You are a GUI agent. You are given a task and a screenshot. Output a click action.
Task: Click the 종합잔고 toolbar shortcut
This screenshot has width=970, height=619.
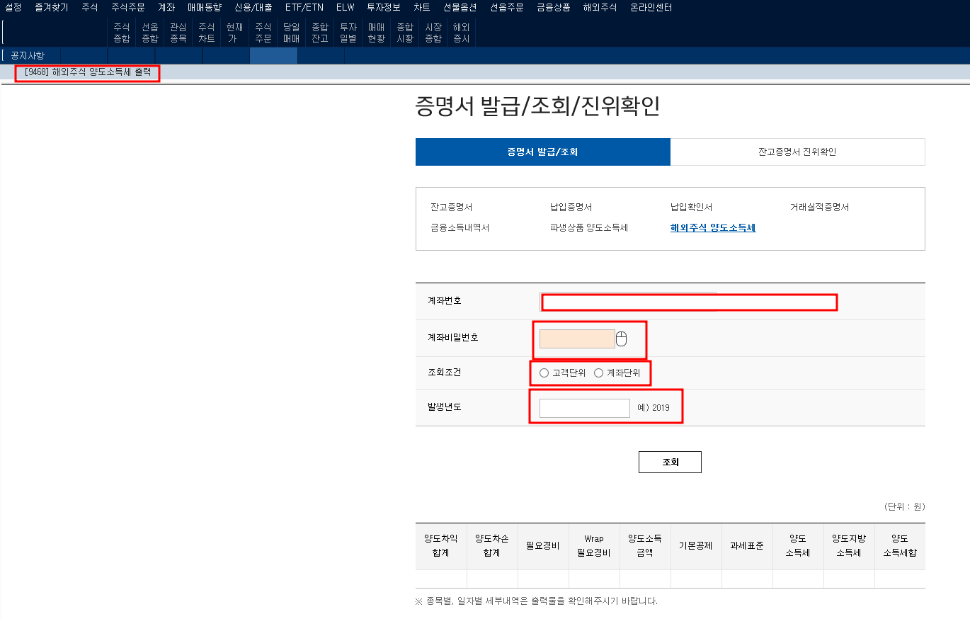[320, 33]
